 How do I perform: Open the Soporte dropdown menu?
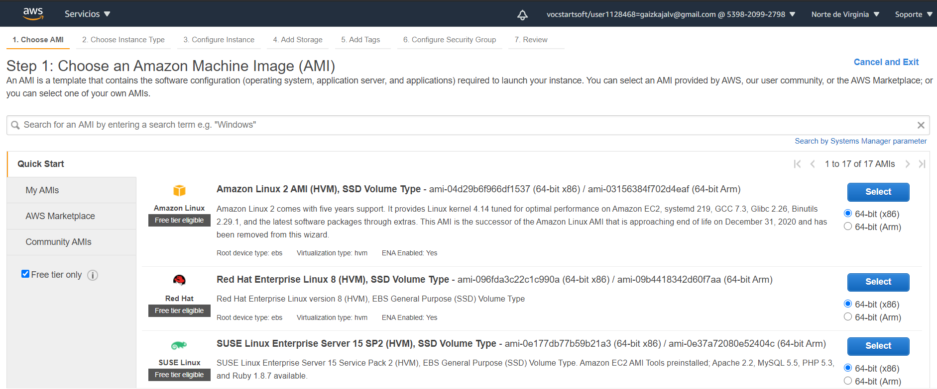(914, 14)
